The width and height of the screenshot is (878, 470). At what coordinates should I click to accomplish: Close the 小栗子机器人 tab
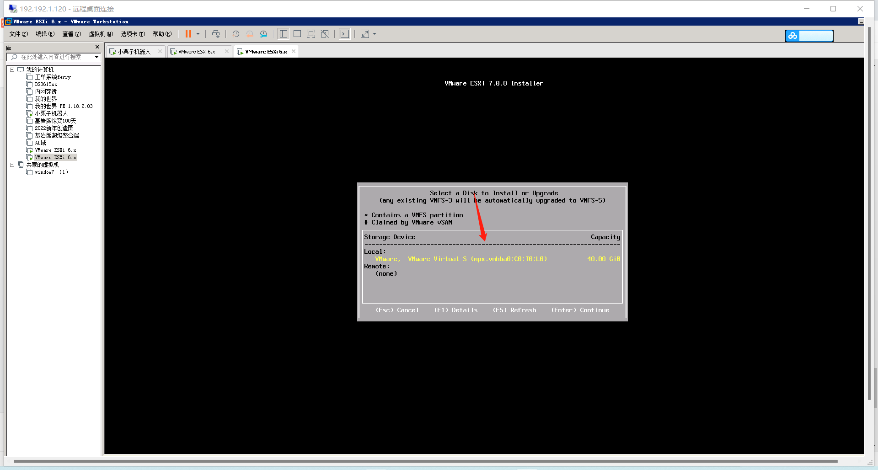tap(160, 51)
